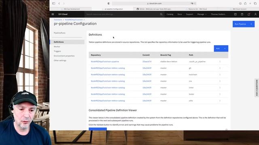259x145 pixels.
Task: Switch to the Resource list browser tab
Action: [x=196, y=9]
